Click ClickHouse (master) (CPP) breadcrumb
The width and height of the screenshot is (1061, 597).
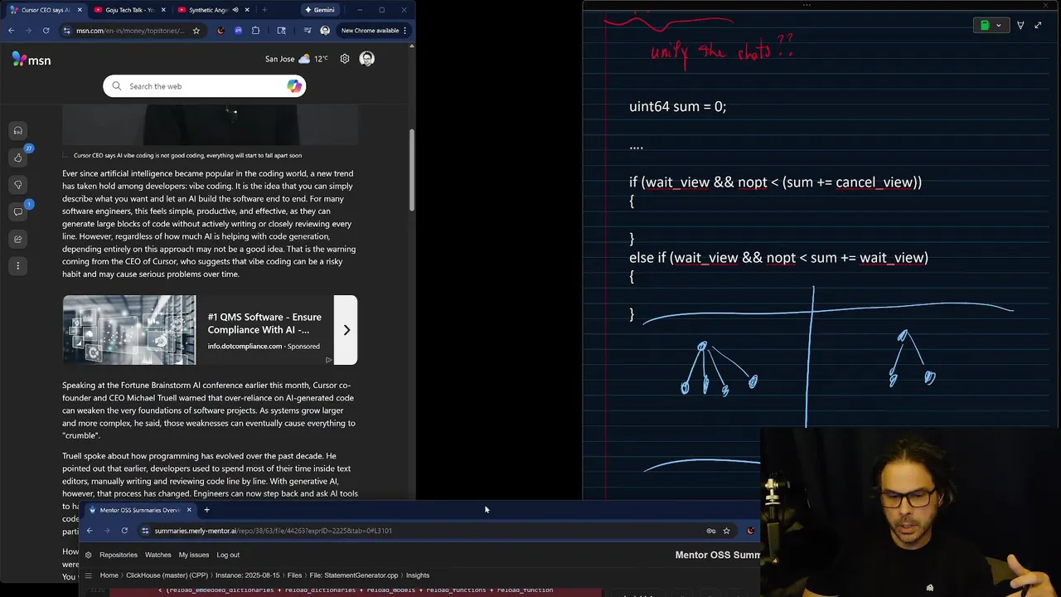click(167, 575)
